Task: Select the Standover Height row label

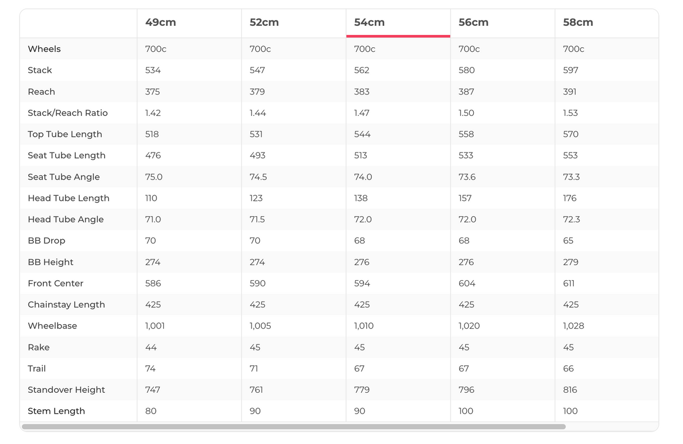Action: [x=66, y=390]
